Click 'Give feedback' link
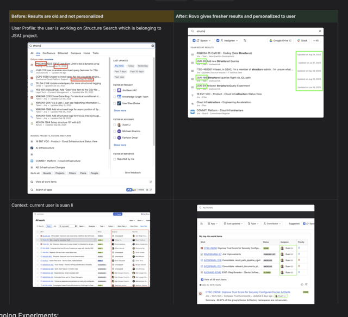Image resolution: width=348 pixels, height=317 pixels. coord(133,173)
